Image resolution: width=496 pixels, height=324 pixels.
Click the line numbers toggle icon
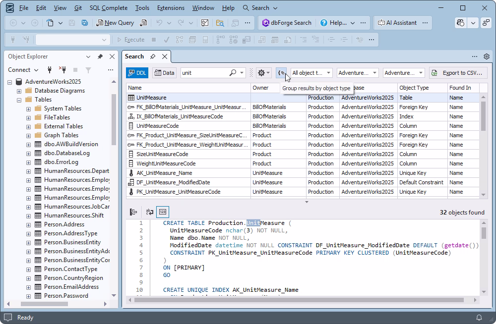click(162, 212)
